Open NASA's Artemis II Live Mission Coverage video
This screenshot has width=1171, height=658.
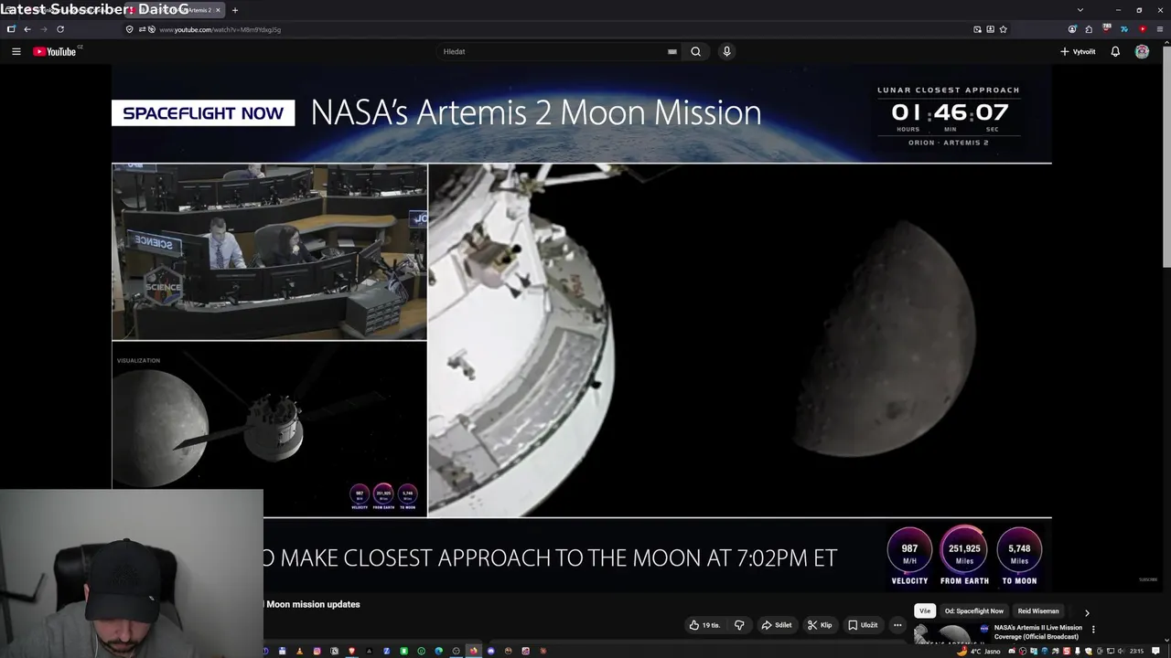[1038, 631]
